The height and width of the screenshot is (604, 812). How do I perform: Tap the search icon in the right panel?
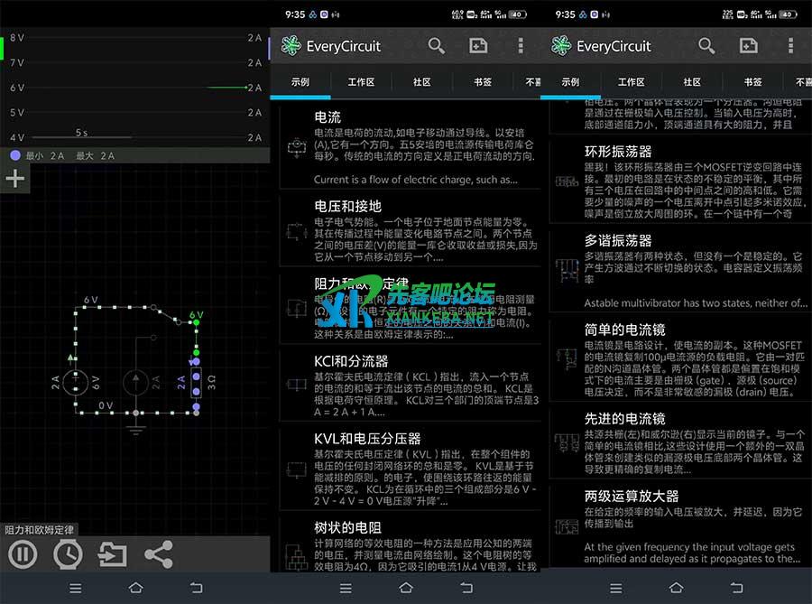coord(706,46)
